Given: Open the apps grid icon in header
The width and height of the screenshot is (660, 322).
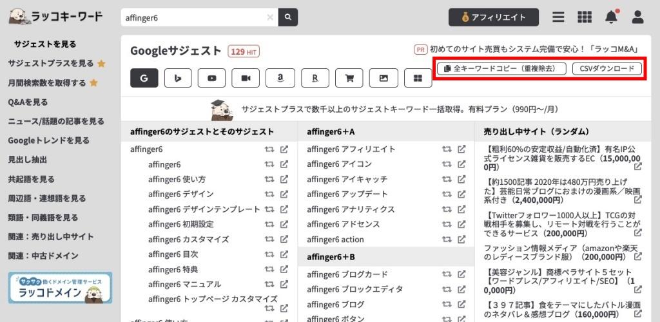Looking at the screenshot, I should pos(585,17).
